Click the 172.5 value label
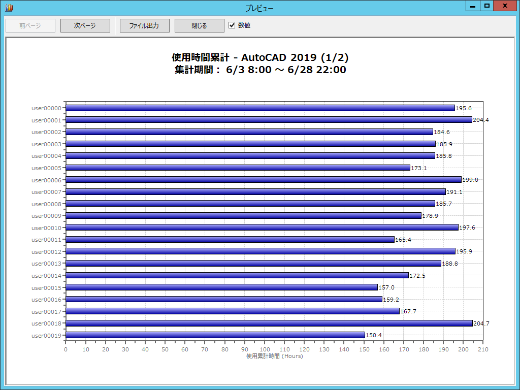 (417, 276)
